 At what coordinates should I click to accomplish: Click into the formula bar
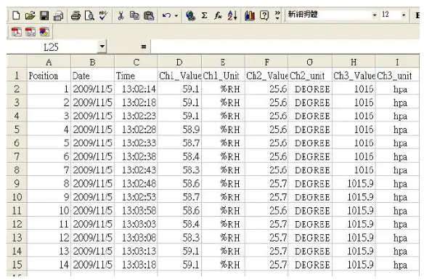click(x=285, y=47)
